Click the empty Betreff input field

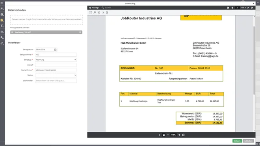point(56,65)
